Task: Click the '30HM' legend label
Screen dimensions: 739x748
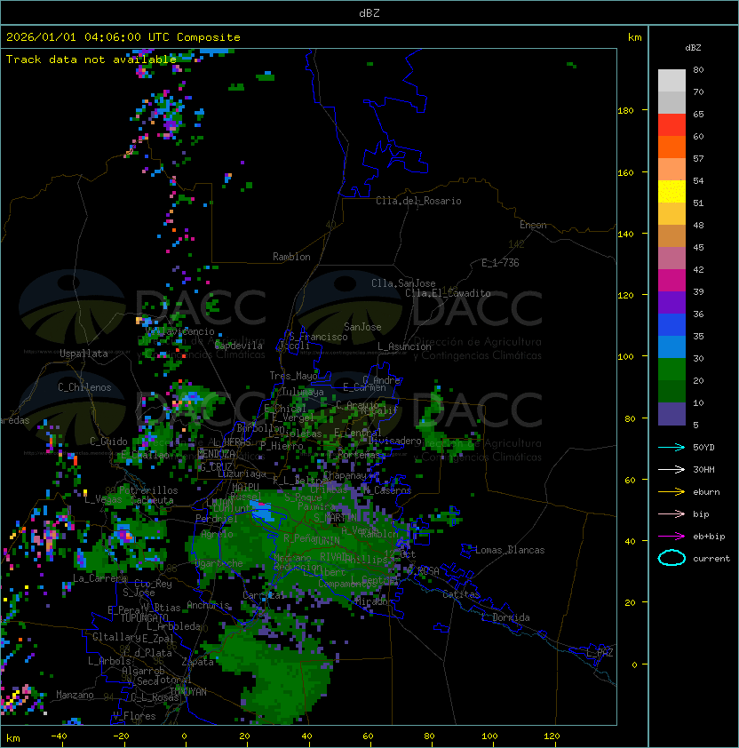Action: click(703, 469)
